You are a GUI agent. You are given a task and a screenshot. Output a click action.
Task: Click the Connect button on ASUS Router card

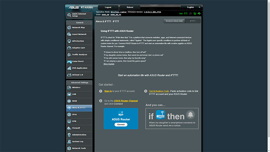pos(121,125)
